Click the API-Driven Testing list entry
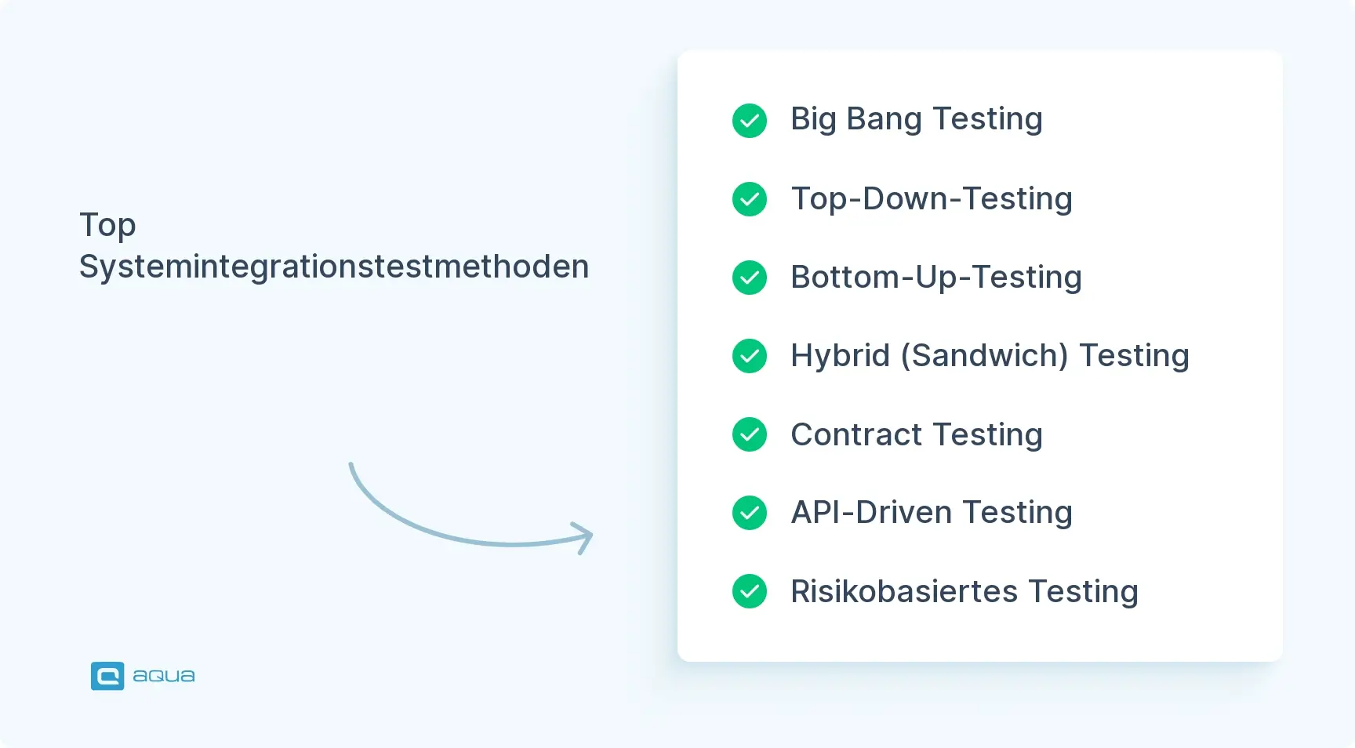 [x=931, y=512]
